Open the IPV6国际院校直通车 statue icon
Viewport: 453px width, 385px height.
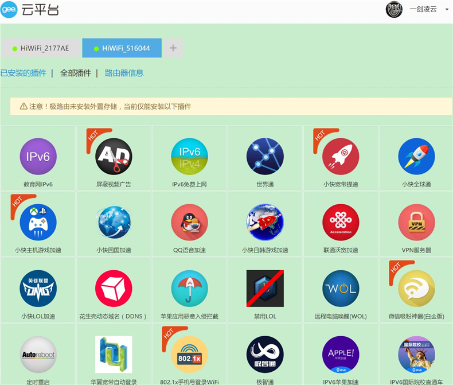pyautogui.click(x=416, y=355)
